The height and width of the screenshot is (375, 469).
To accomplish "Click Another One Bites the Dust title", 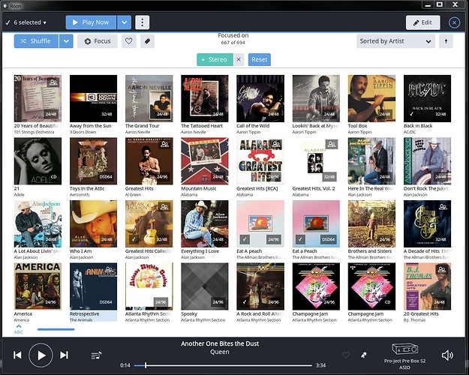I will (220, 343).
